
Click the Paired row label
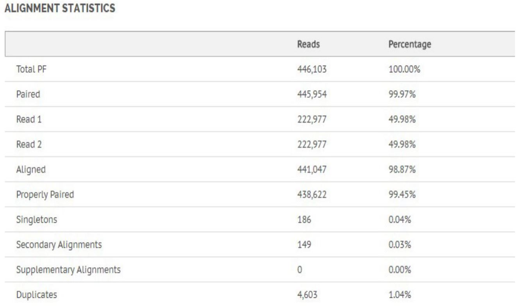[x=28, y=94]
